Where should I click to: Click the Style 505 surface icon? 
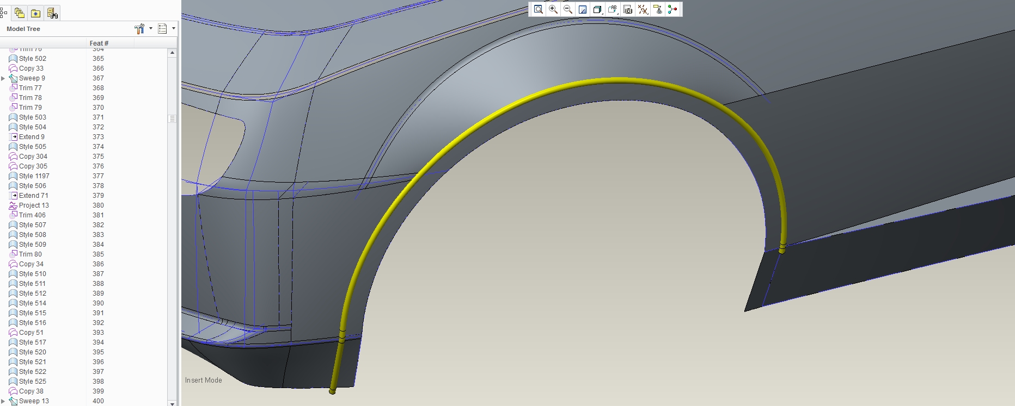[13, 147]
